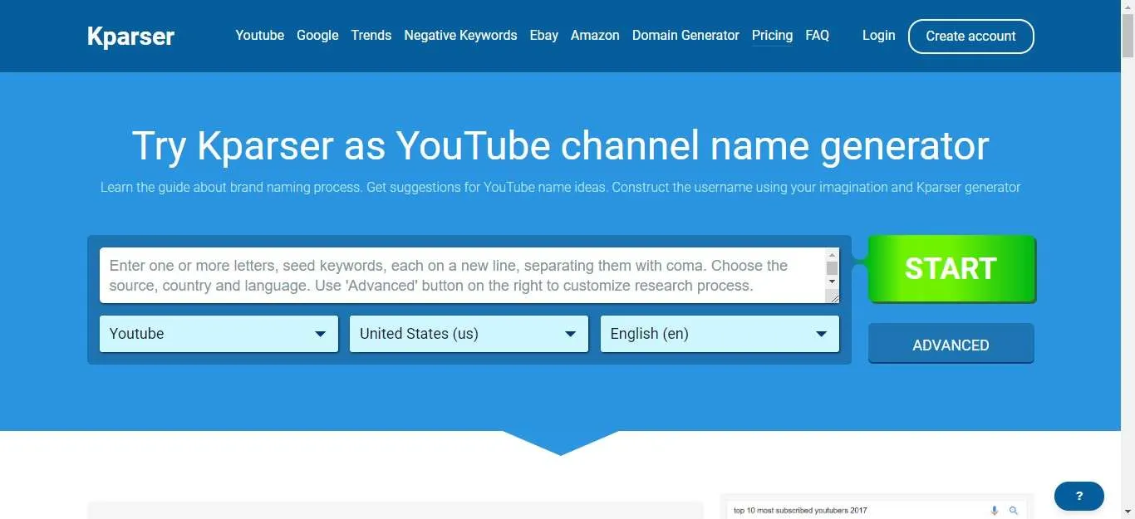Click the Kparser logo
This screenshot has width=1135, height=519.
[130, 37]
